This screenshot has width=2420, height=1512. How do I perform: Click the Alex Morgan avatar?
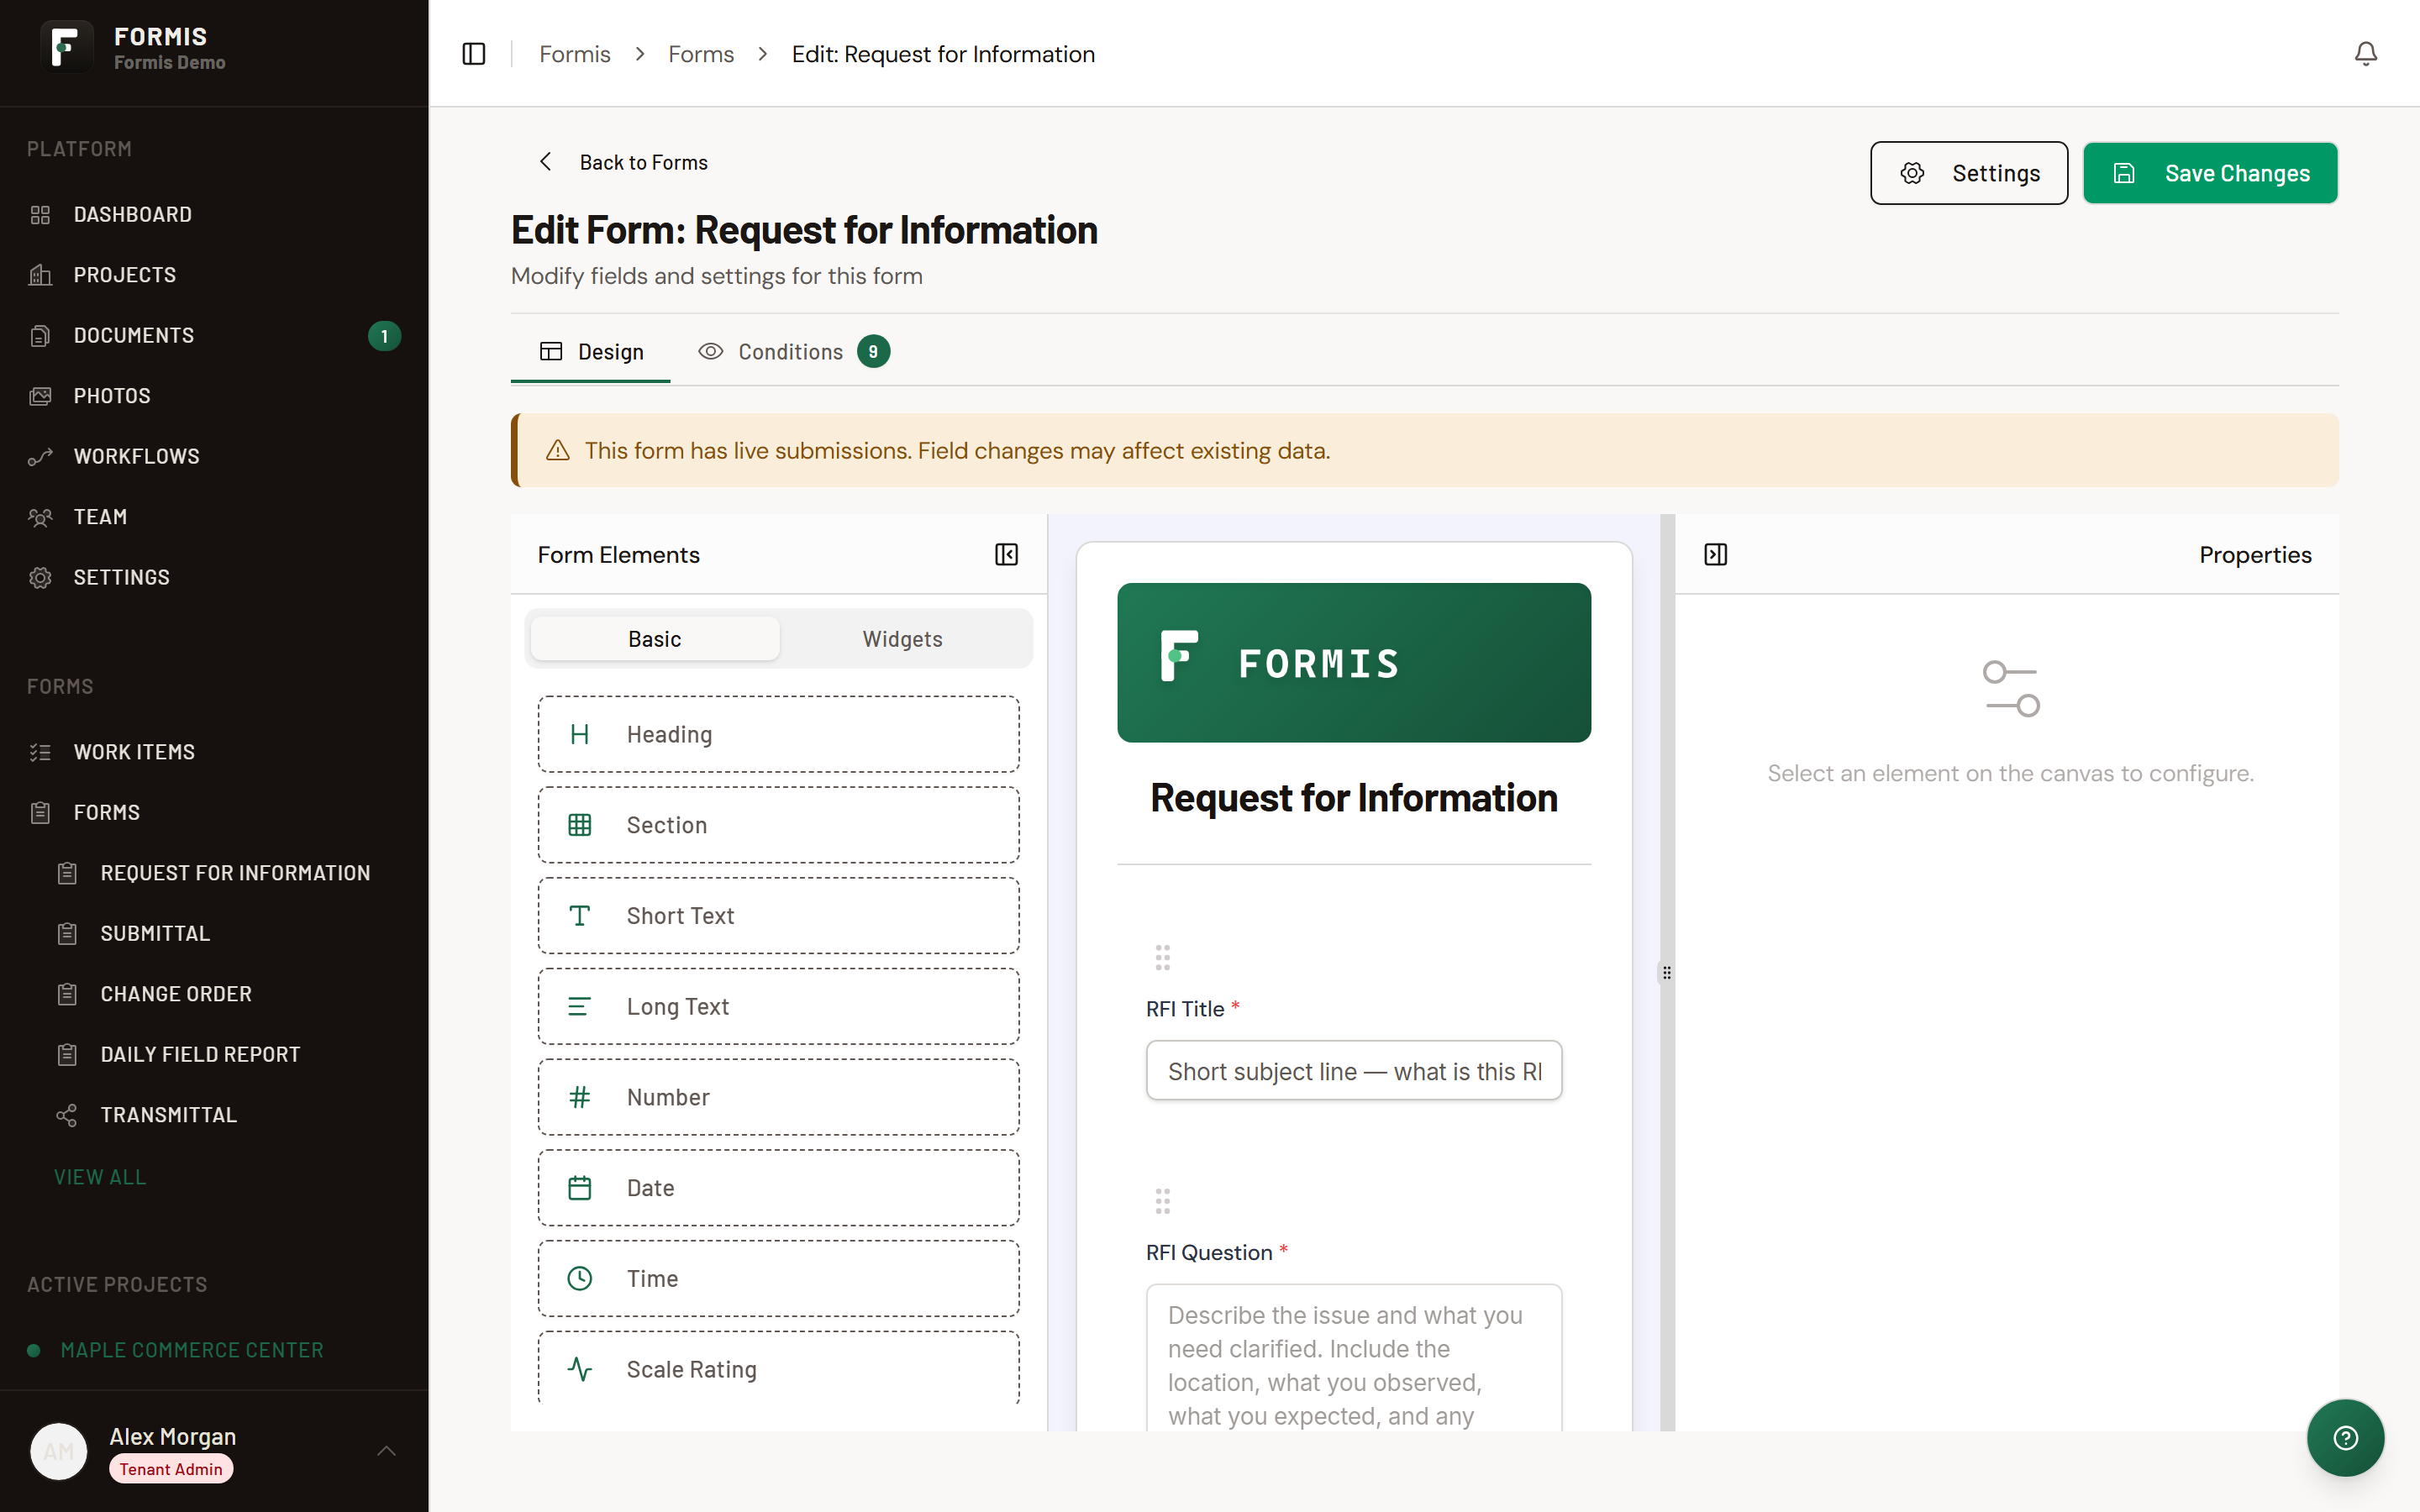[x=59, y=1451]
